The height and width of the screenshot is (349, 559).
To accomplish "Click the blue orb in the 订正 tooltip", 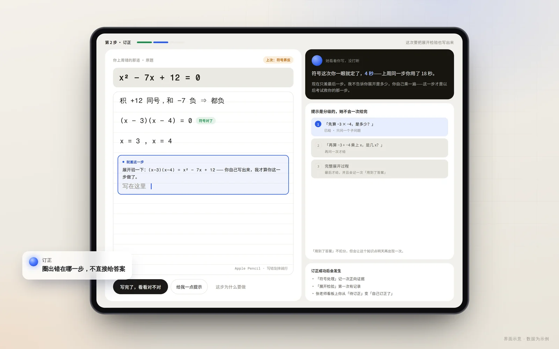I will (34, 262).
